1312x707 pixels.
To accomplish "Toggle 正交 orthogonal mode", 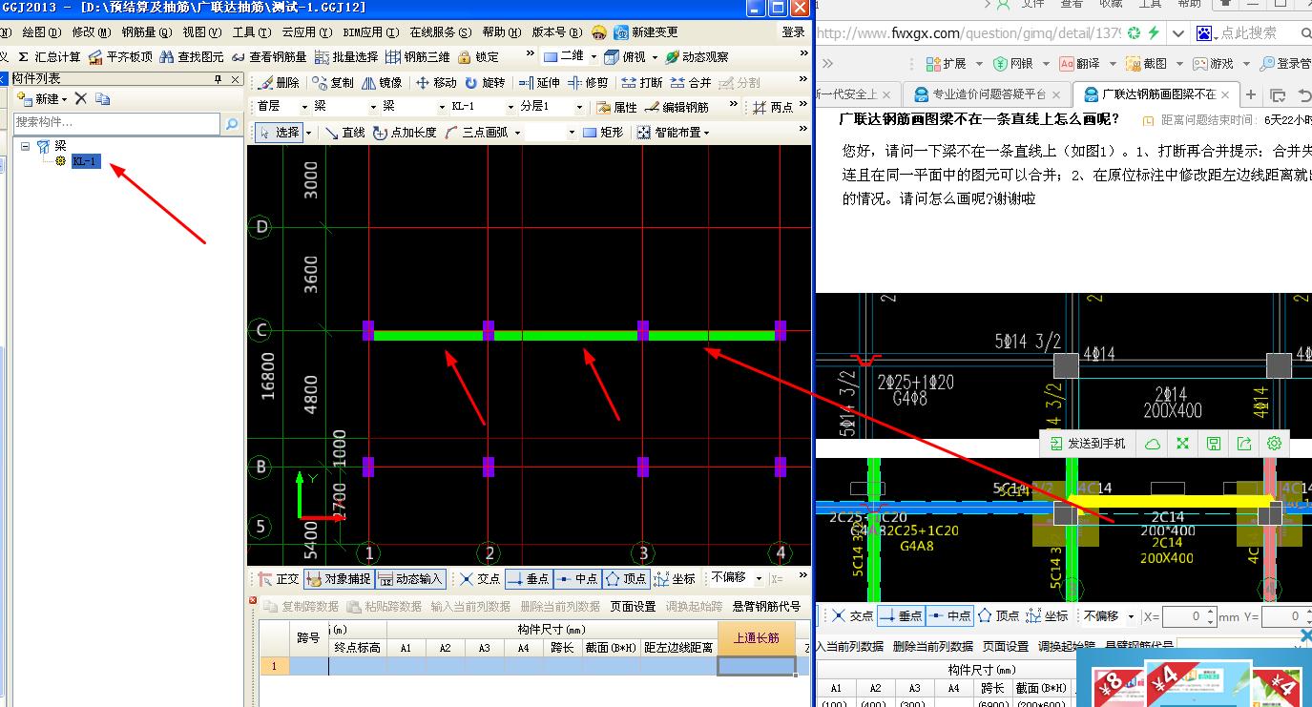I will (x=279, y=579).
